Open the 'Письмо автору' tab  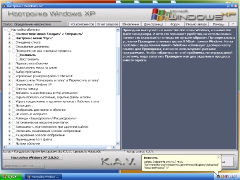point(196,24)
